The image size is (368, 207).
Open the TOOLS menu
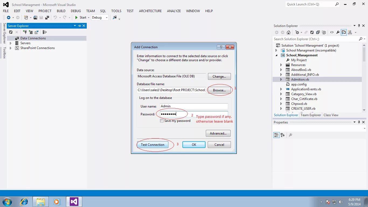[116, 11]
